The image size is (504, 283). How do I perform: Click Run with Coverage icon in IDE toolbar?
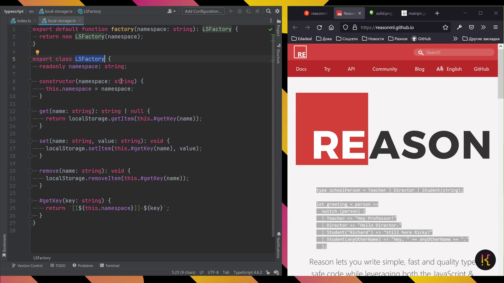(x=249, y=11)
